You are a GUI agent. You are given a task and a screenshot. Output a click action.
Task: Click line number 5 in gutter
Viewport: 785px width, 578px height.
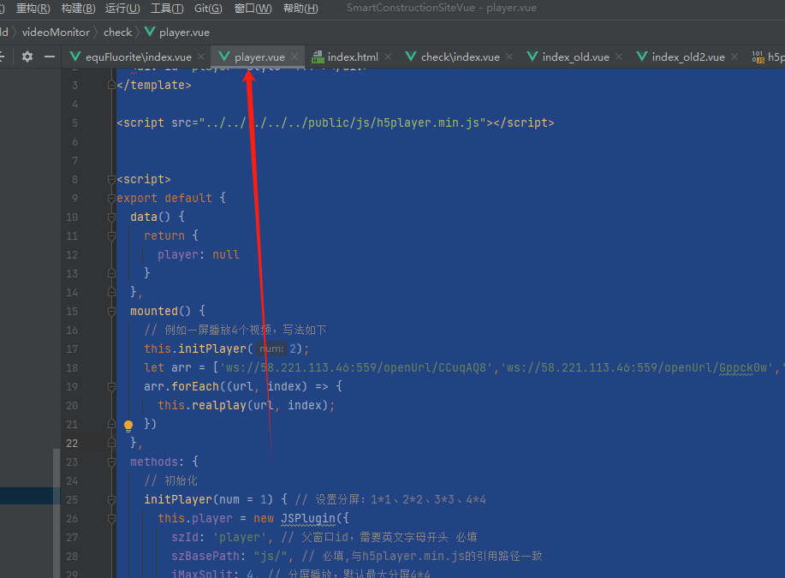[x=74, y=123]
